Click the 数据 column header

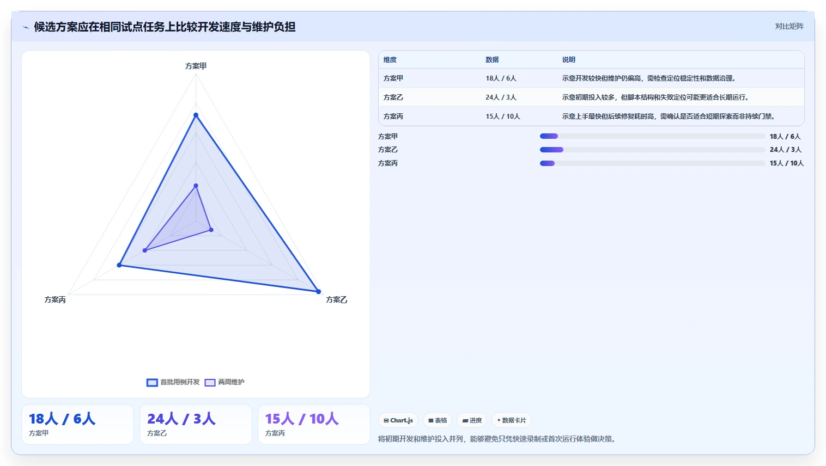tap(493, 60)
